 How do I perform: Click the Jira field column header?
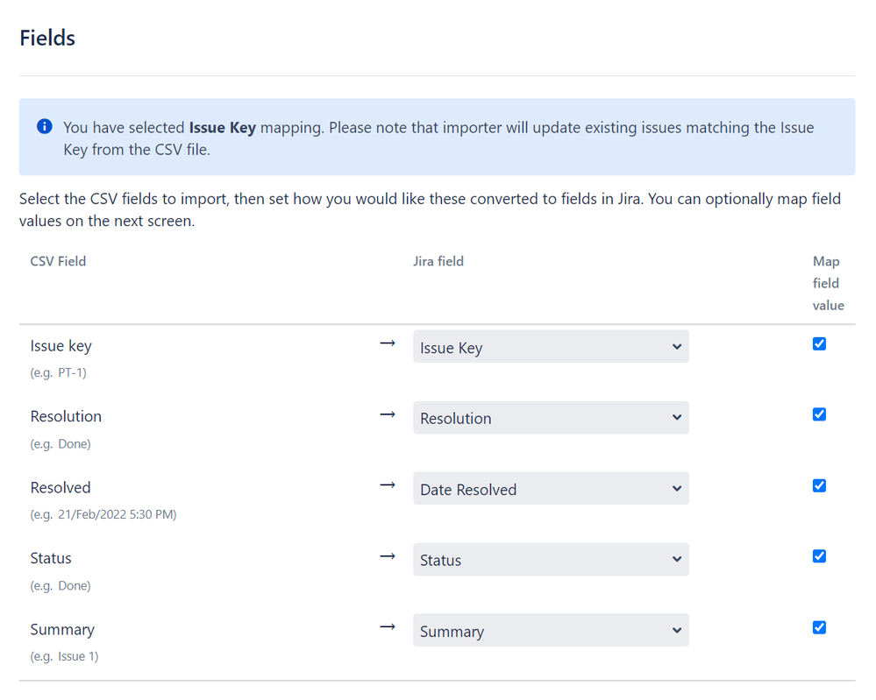[438, 261]
